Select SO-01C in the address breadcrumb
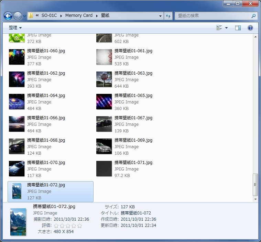Image resolution: width=261 pixels, height=242 pixels. coord(49,15)
